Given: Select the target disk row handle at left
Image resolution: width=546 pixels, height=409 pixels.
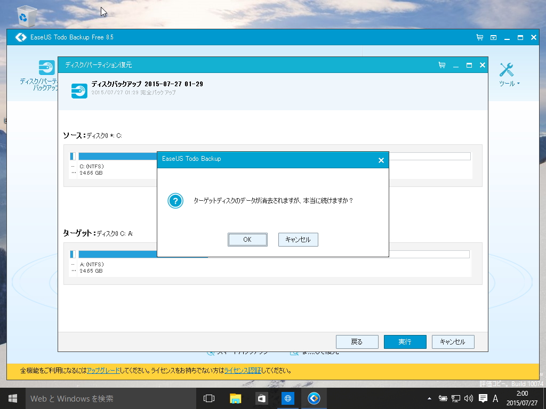Looking at the screenshot, I should pos(73,254).
